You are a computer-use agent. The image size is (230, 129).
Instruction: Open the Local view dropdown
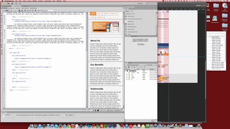click(x=152, y=65)
